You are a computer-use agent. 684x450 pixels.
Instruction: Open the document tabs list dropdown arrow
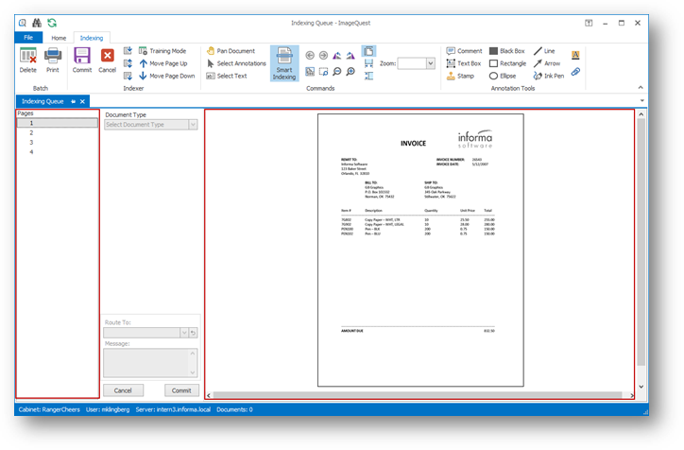(x=642, y=101)
